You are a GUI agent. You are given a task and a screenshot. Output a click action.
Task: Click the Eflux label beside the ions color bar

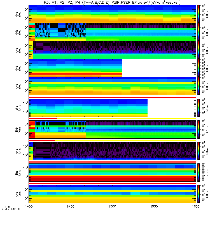(207, 194)
